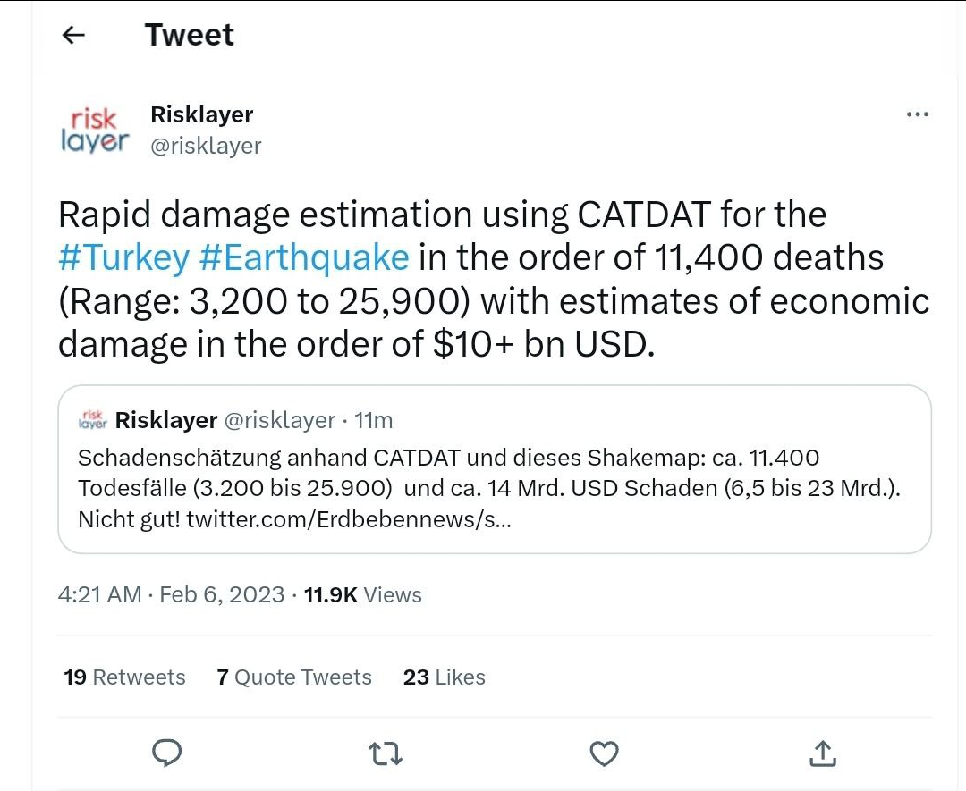Like the tweet with the heart icon
966x791 pixels.
(x=605, y=754)
